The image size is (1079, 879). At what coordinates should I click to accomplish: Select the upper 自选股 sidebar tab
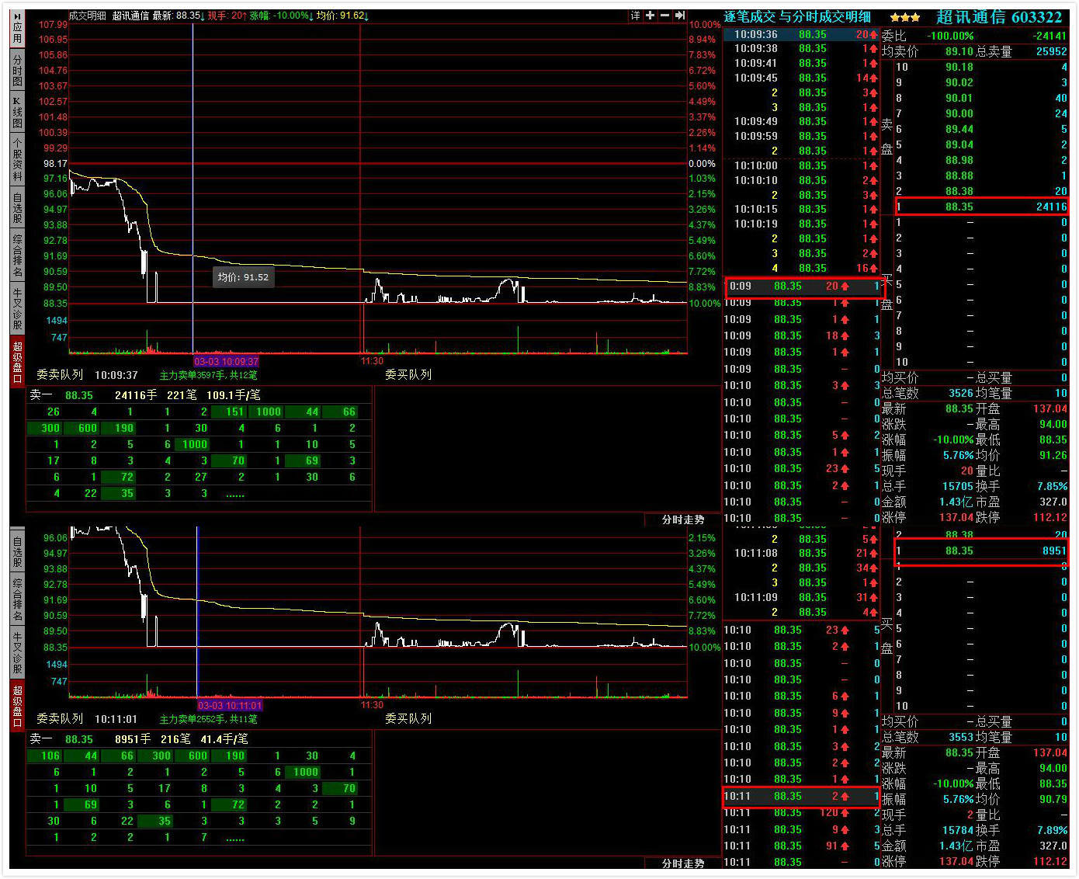click(x=17, y=208)
